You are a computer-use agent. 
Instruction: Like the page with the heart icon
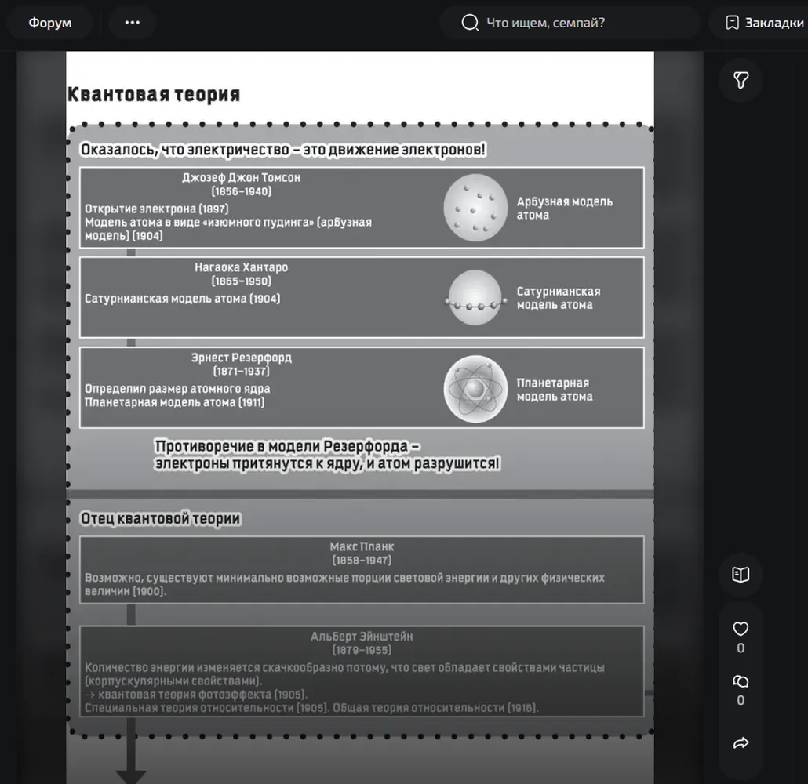tap(741, 629)
